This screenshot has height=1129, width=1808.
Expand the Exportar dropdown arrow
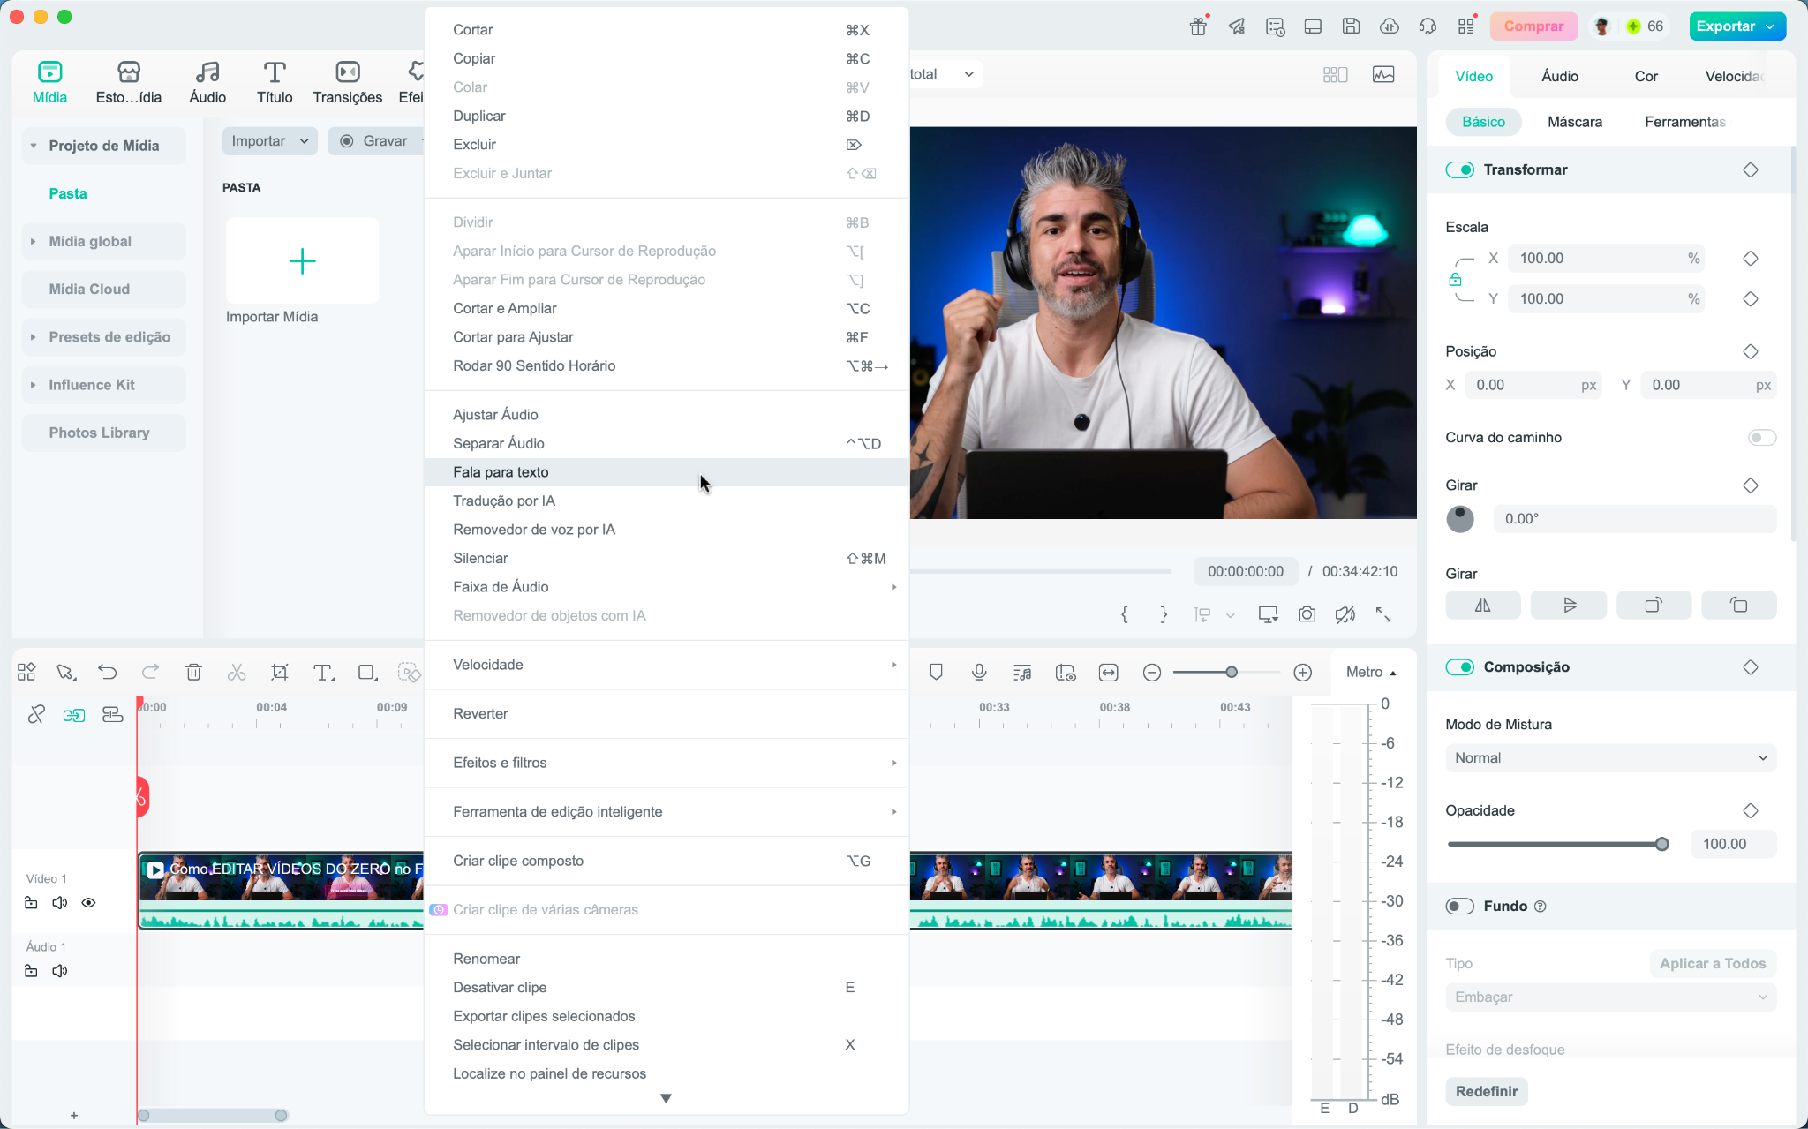[x=1770, y=26]
